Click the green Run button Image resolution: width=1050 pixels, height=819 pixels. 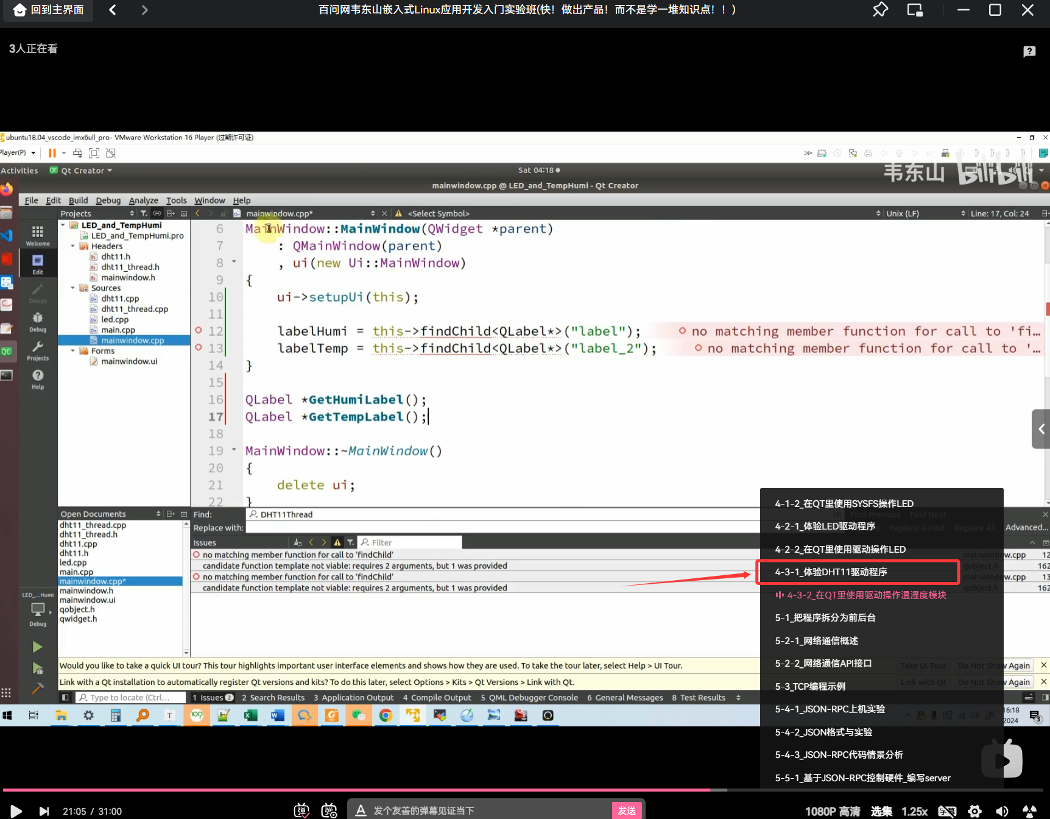coord(37,647)
